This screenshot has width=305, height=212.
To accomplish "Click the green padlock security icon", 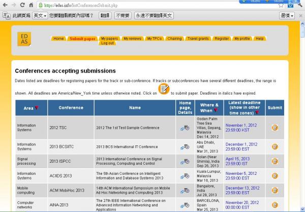I will pyautogui.click(x=41, y=5).
